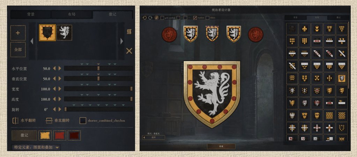Image resolution: width=357 pixels, height=157 pixels.
Task: Delete the selected emblem with the X icon
Action: click(129, 51)
